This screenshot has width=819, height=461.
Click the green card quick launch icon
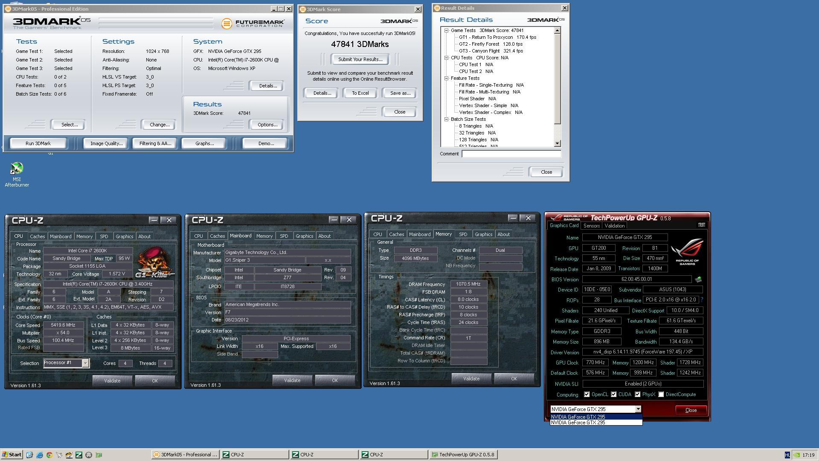click(x=99, y=455)
